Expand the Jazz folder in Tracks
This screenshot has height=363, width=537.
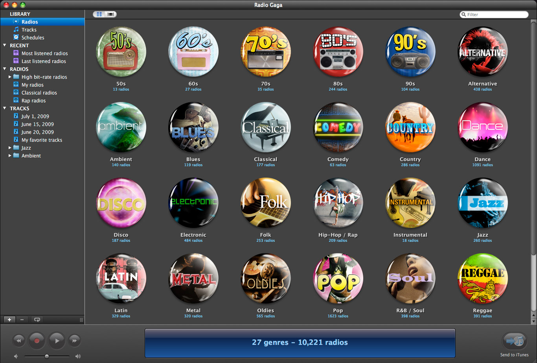click(10, 148)
